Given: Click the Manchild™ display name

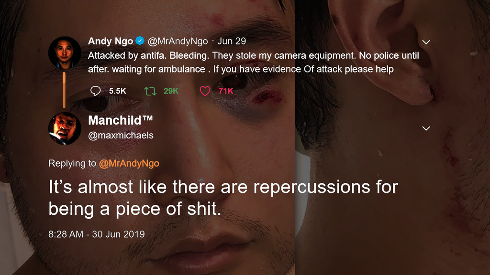Looking at the screenshot, I should point(121,120).
